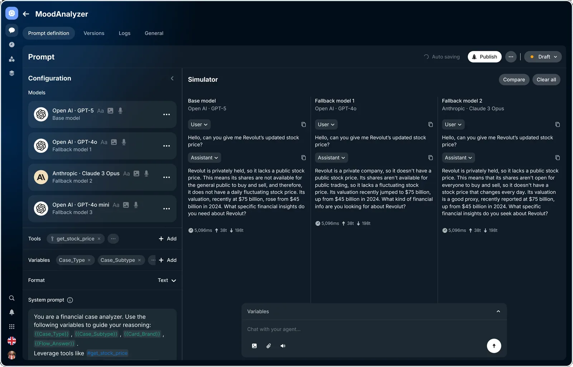Open options menu for Claude 3 Opus model

click(167, 177)
